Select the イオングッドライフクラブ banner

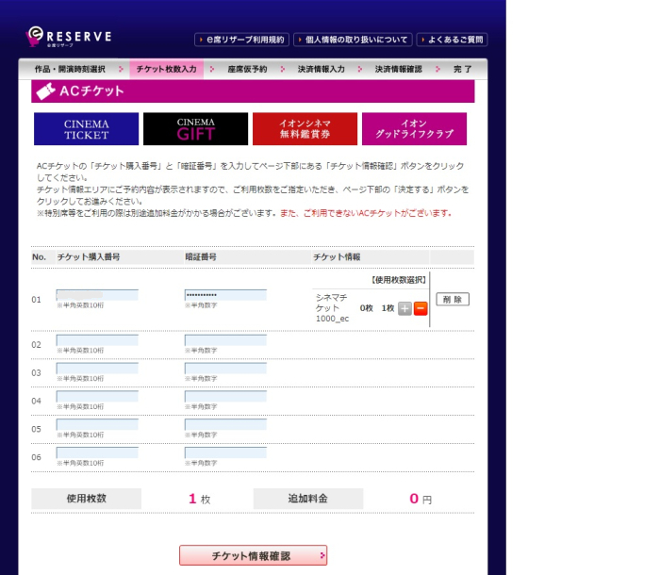pos(414,129)
